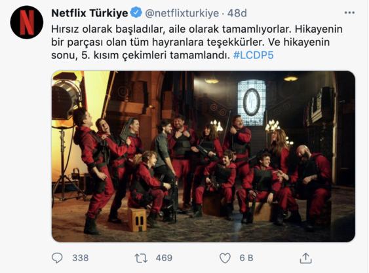Image resolution: width=369 pixels, height=273 pixels.
Task: Click the blue verified badge
Action: (x=136, y=12)
